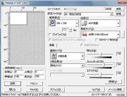The width and height of the screenshot is (127, 97).
Task: Open the disabled ハーフトーン(F) dropdown
Action: coord(83,75)
